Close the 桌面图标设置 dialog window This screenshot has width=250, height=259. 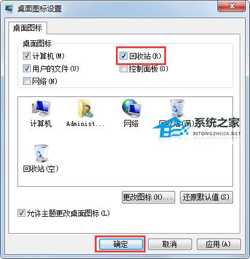(232, 7)
